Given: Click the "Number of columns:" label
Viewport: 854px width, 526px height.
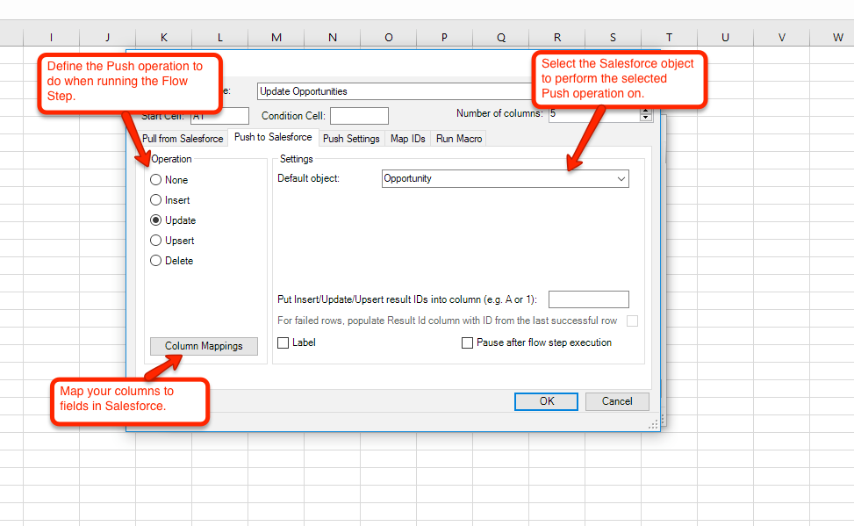Looking at the screenshot, I should (500, 113).
